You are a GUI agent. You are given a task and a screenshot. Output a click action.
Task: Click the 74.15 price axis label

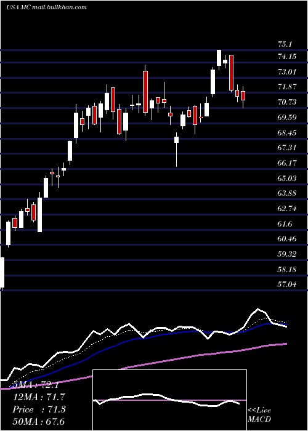[x=287, y=57]
